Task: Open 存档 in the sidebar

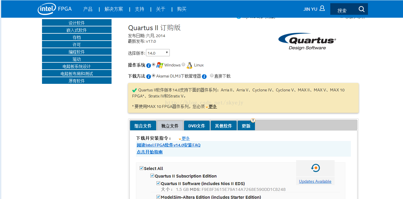Action: (x=77, y=37)
